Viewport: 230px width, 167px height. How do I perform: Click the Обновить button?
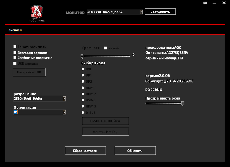point(135,151)
